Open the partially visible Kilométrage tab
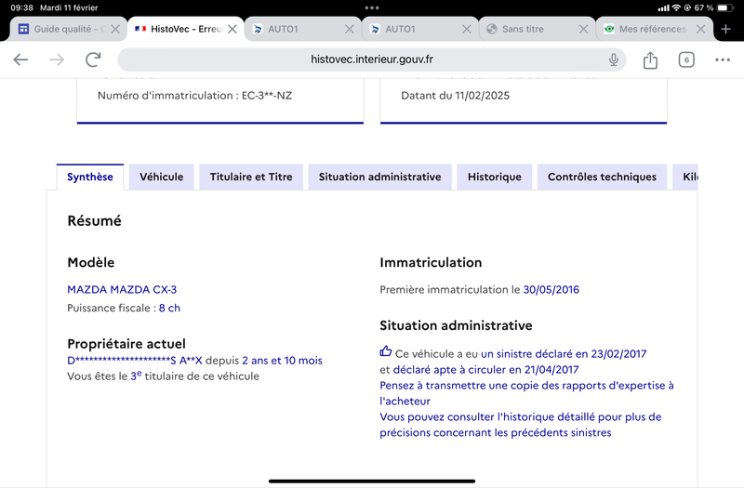 tap(686, 177)
